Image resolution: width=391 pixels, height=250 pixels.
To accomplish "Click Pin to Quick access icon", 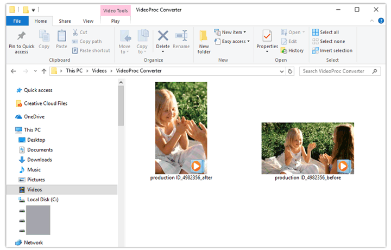I will [21, 36].
